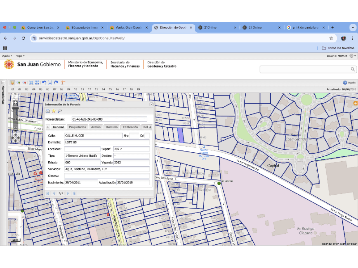Switch to the General tab
The width and height of the screenshot is (358, 268).
58,127
